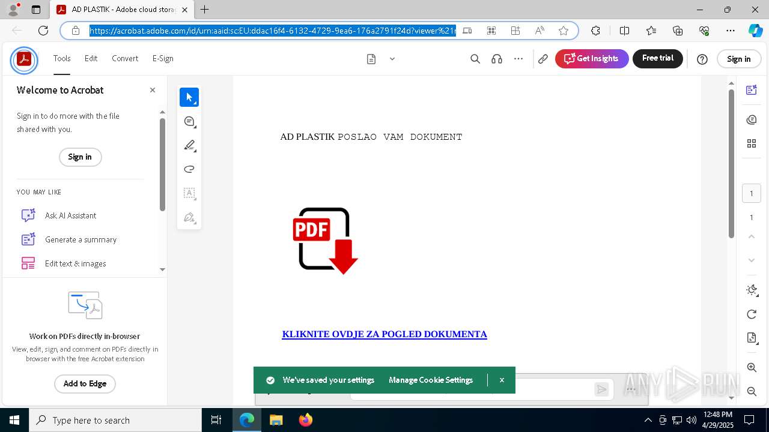Select the arrow selection tool
This screenshot has height=432, width=769.
(189, 97)
